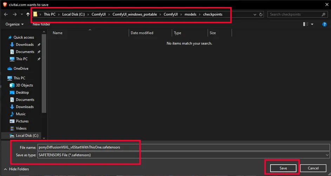This screenshot has width=331, height=176.
Task: Go up one folder level arrow
Action: pyautogui.click(x=28, y=14)
